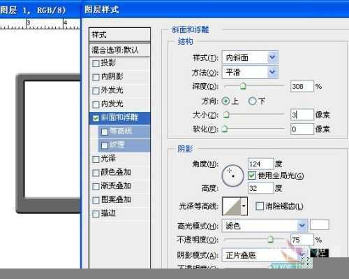Open the 方法 technique dropdown showing 平滑

pos(250,72)
